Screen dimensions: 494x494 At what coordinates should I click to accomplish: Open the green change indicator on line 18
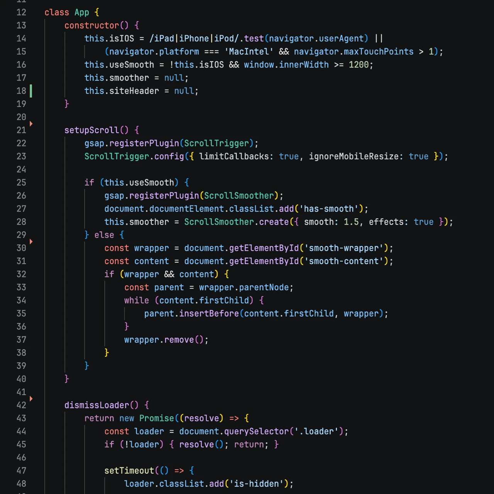pos(31,91)
